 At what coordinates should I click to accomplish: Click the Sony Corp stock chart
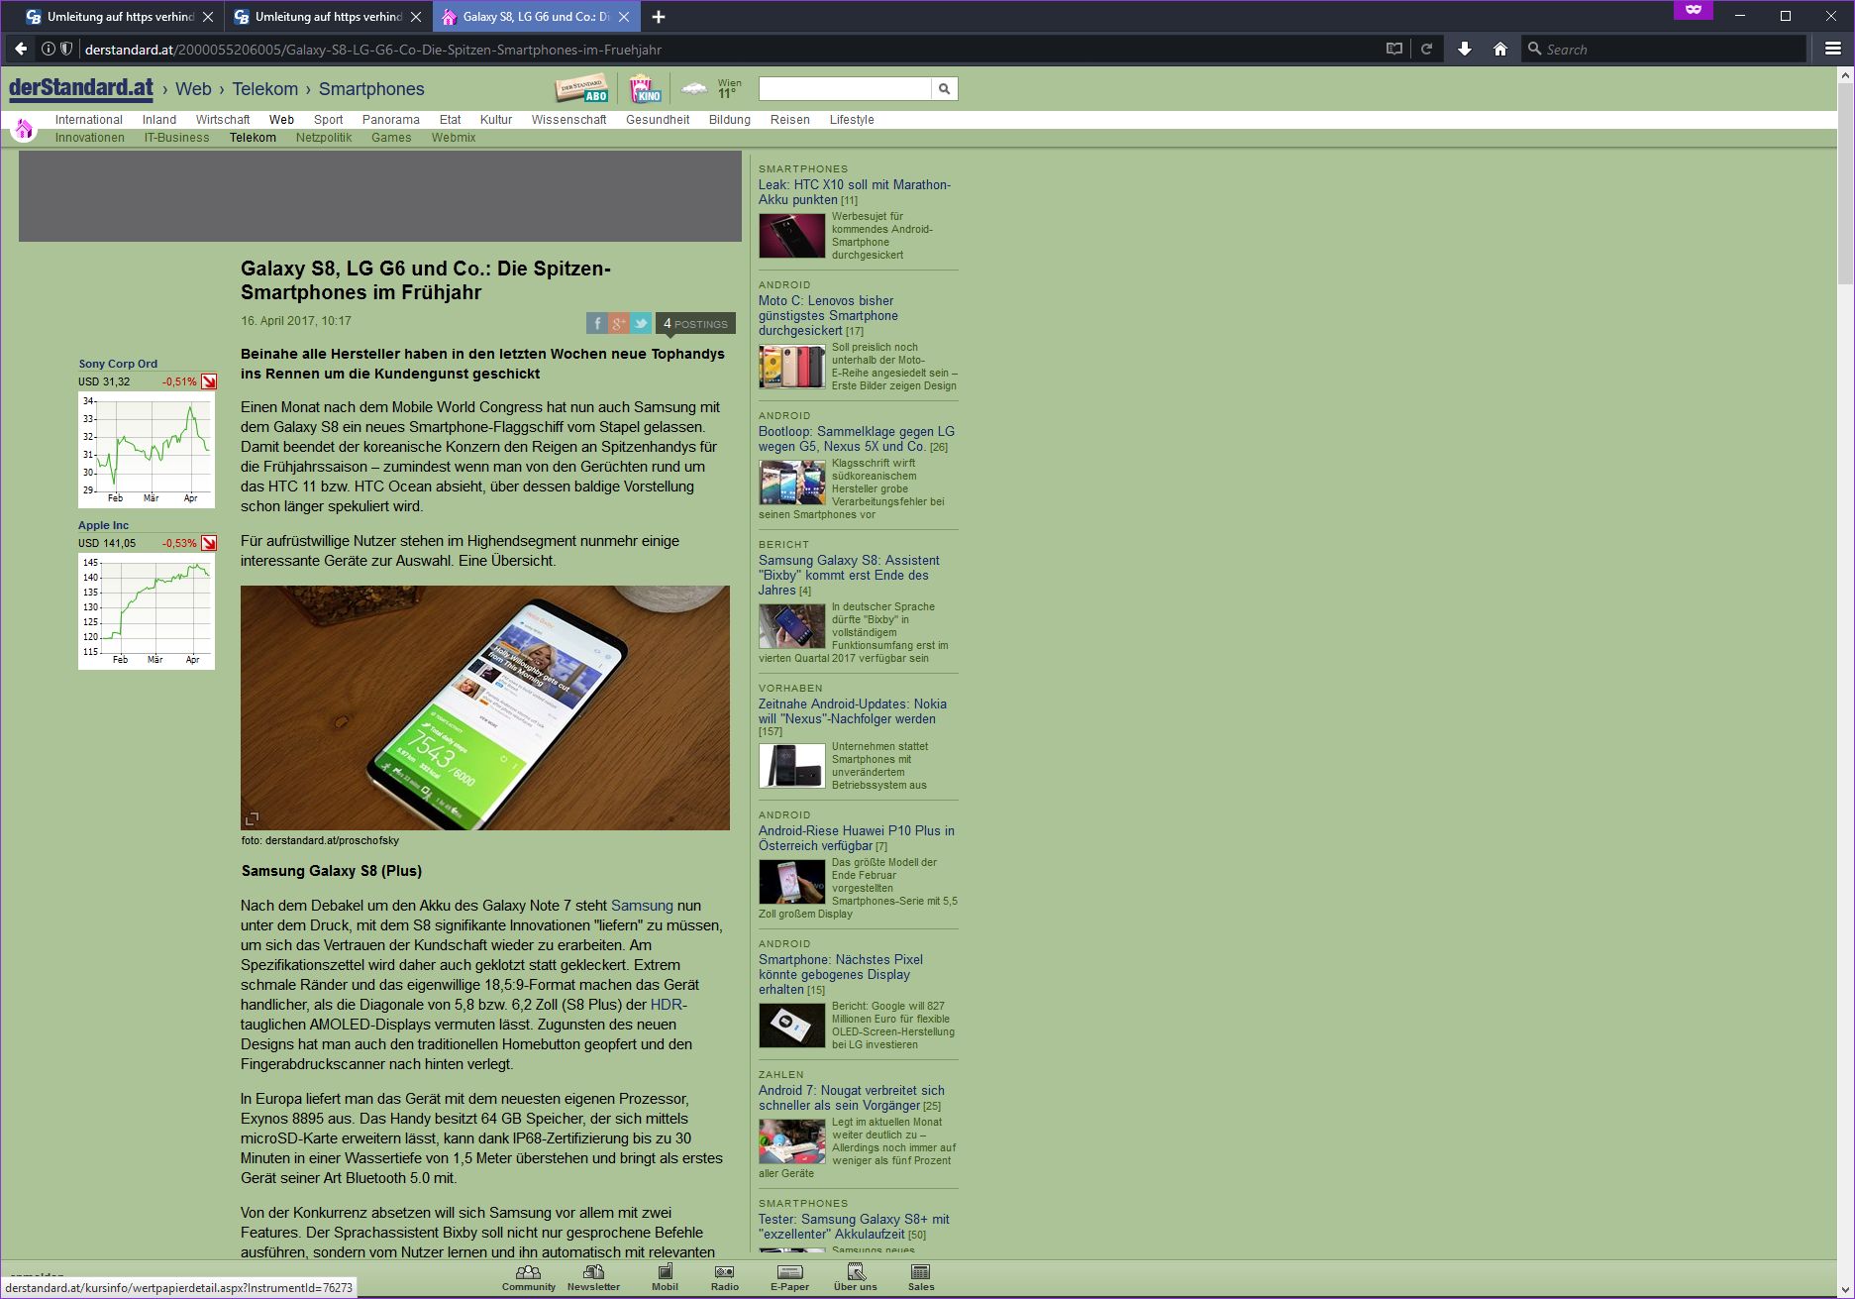[x=147, y=450]
